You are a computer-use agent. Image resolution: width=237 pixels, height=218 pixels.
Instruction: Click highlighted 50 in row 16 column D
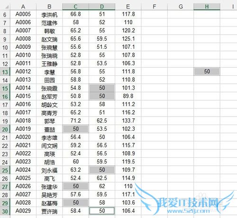pos(102,96)
